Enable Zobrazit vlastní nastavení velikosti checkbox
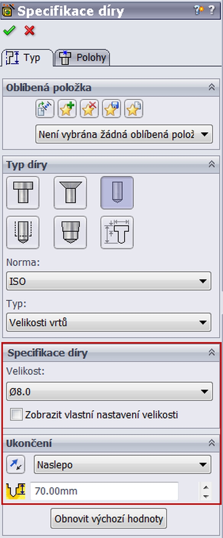Screen dimensions: 223x538 [16, 415]
